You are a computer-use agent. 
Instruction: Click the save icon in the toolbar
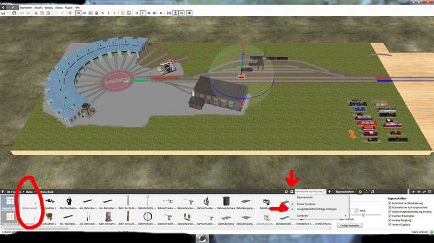click(3, 13)
